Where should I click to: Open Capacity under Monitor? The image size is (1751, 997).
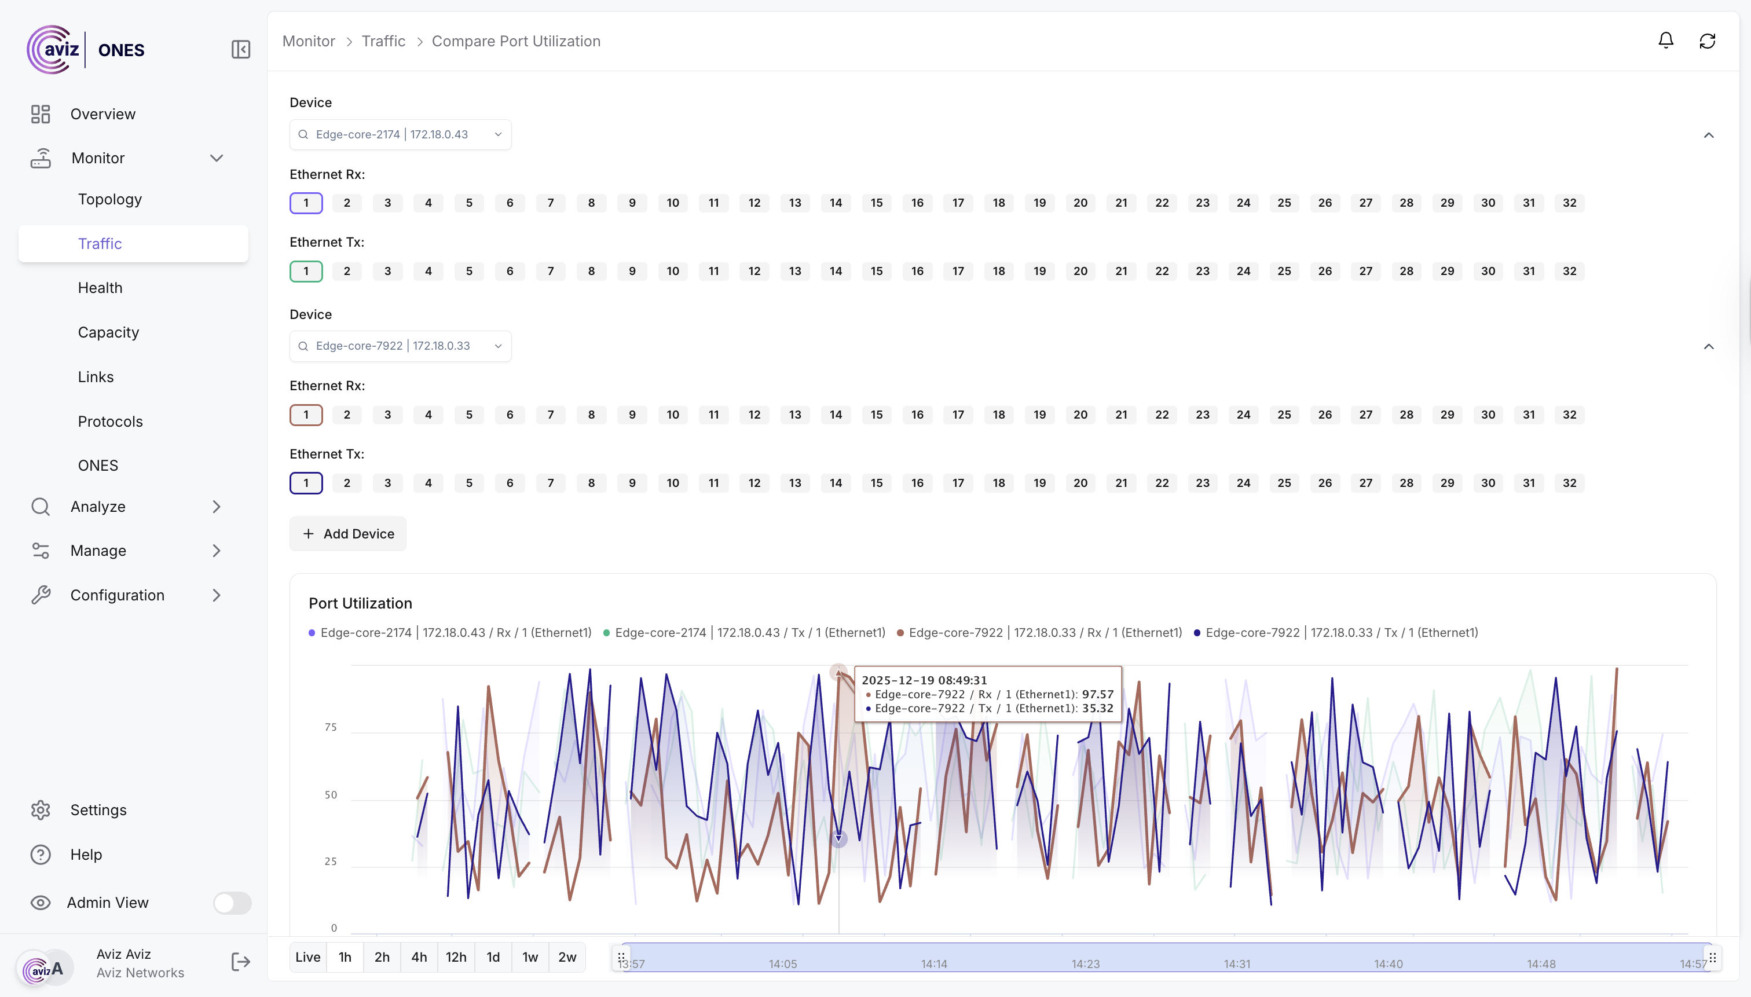click(x=108, y=332)
